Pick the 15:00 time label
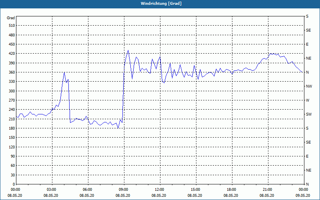This screenshot has height=200, width=320. pos(196,190)
